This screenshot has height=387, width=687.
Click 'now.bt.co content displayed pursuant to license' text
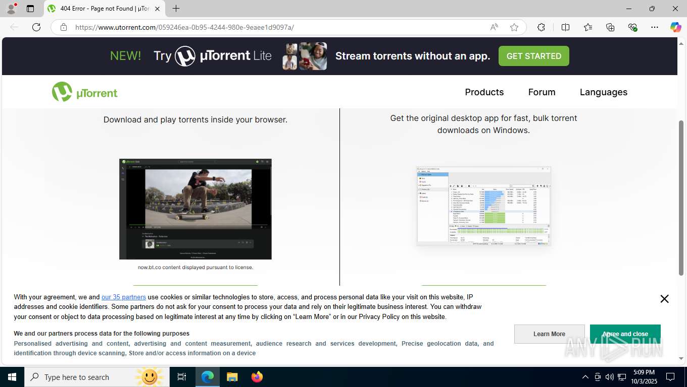pos(195,268)
